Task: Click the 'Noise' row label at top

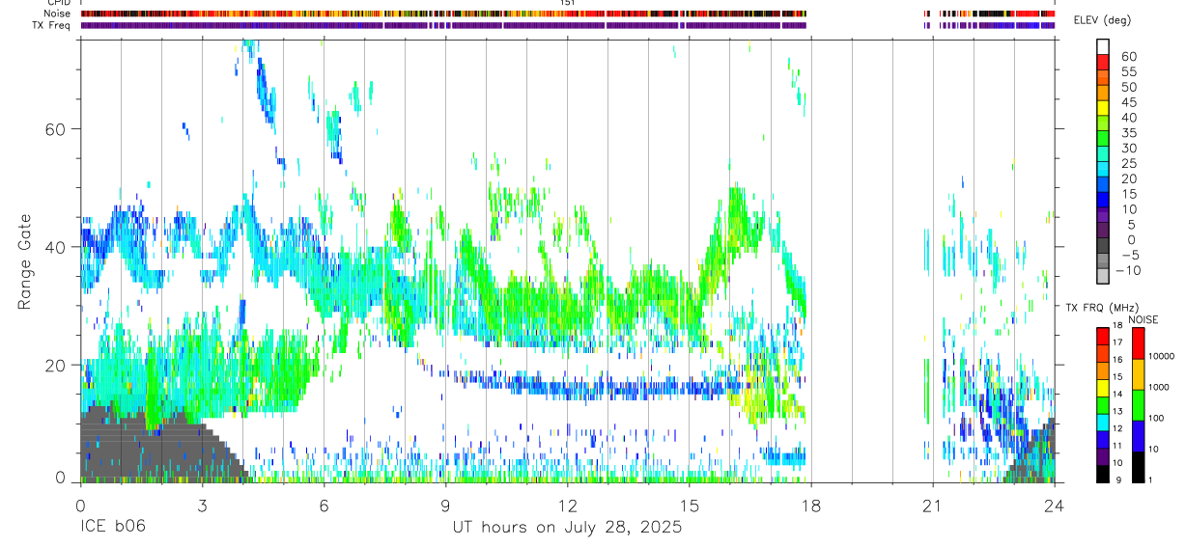Action: (x=59, y=14)
